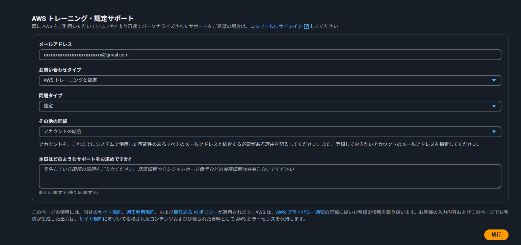
Task: Click the character count 最大 5000 文字 label
Action: coord(68,192)
